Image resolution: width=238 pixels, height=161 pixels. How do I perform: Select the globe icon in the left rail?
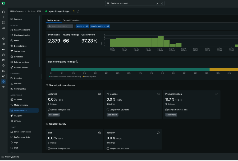coord(3,82)
